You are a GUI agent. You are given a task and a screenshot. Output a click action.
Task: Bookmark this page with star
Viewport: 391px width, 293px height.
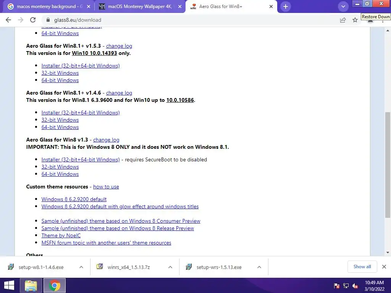pos(355,20)
